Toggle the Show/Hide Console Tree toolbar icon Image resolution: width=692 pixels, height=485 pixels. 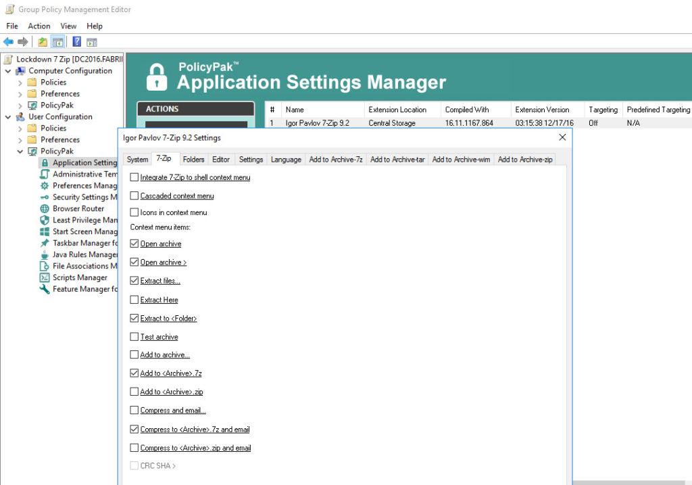[57, 42]
